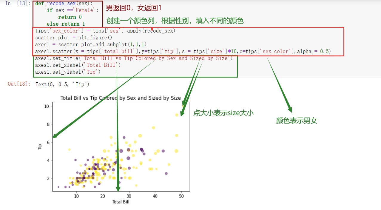
Task: Click the 'else:return 1' code line
Action: pos(66,24)
